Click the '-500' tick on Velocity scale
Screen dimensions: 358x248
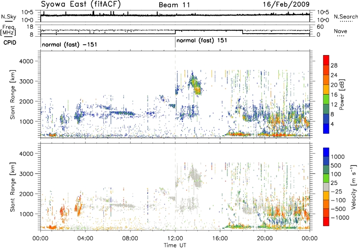(338, 209)
